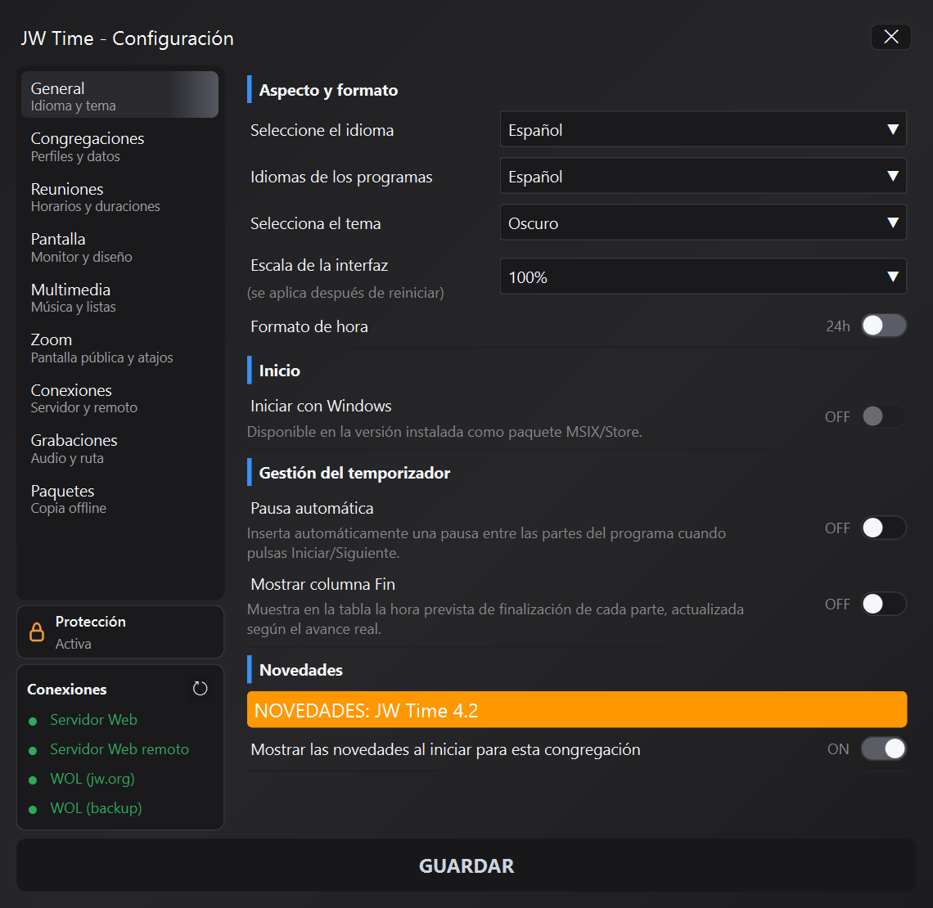Open the NOVEDADES: JW Time 4.2 banner
This screenshot has height=908, width=933.
(577, 709)
